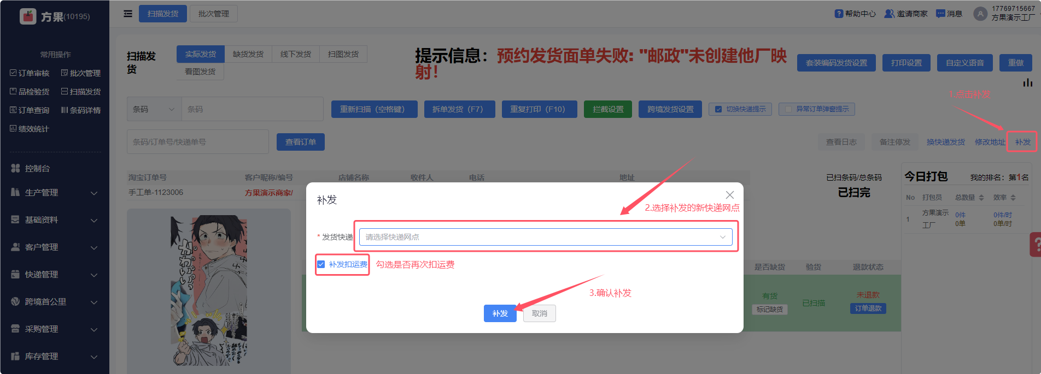1041x374 pixels.
Task: Open 品检验货 shortcut
Action: [x=30, y=92]
